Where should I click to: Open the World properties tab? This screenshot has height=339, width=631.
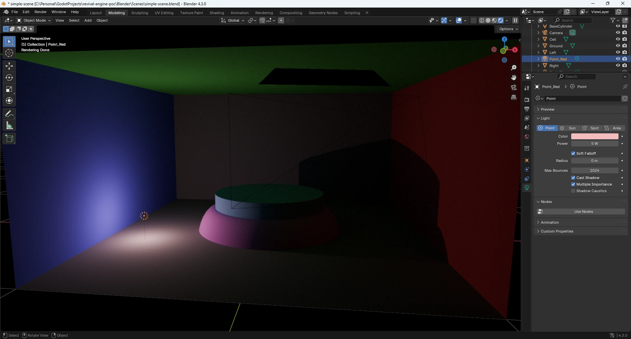527,137
